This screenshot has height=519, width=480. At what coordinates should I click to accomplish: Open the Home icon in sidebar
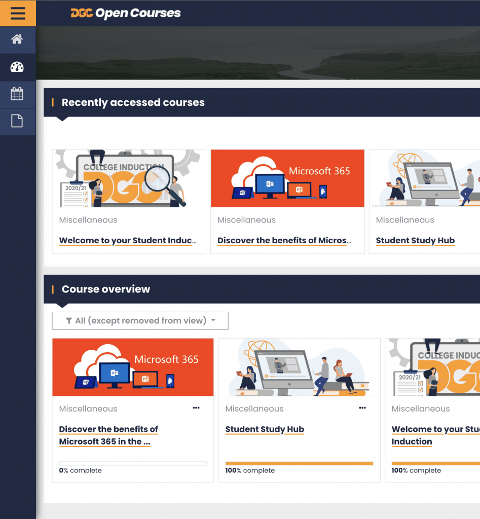[x=17, y=40]
